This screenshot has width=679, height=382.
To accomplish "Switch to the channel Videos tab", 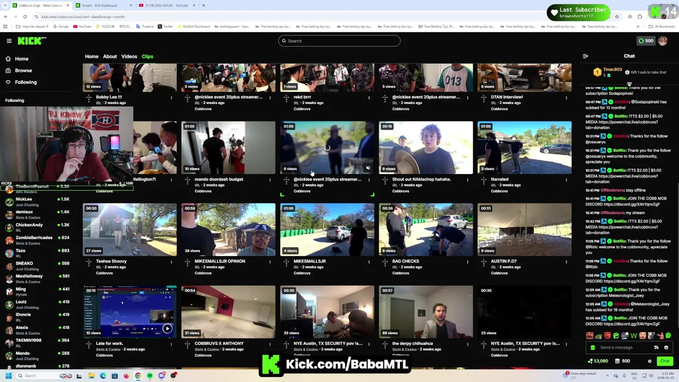I will pyautogui.click(x=129, y=56).
